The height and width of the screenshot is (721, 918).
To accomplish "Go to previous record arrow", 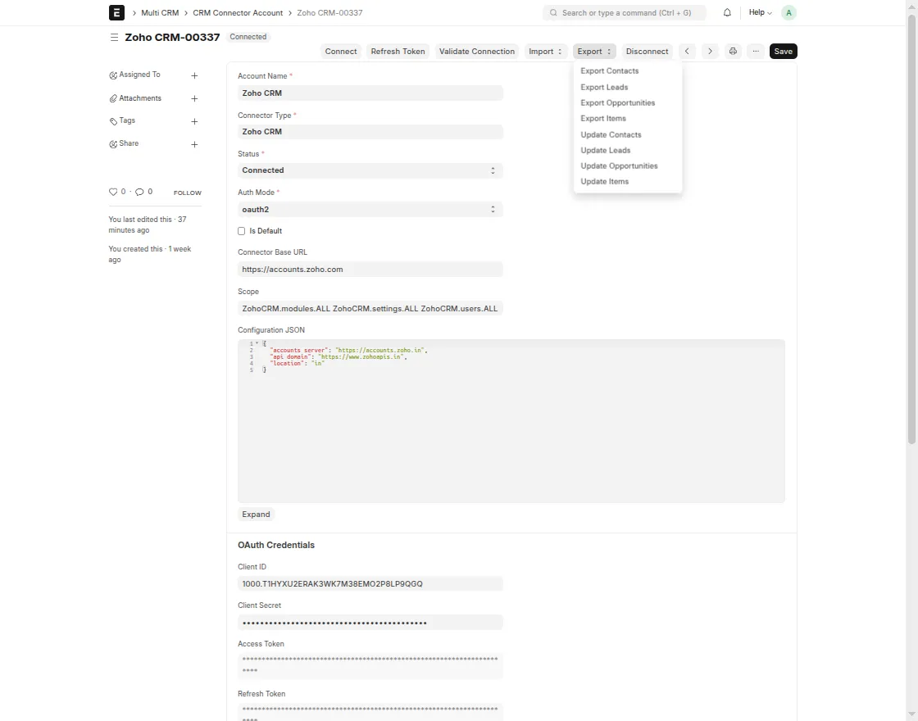I will pos(687,52).
